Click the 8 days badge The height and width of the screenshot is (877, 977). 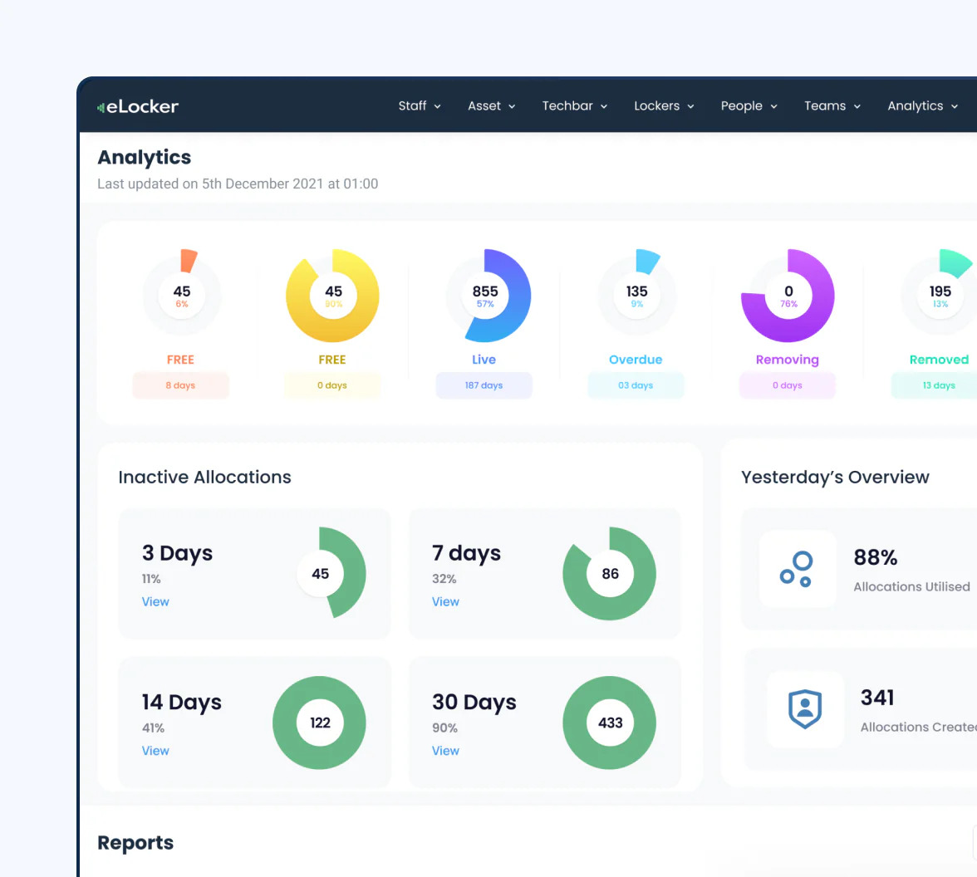(x=181, y=385)
